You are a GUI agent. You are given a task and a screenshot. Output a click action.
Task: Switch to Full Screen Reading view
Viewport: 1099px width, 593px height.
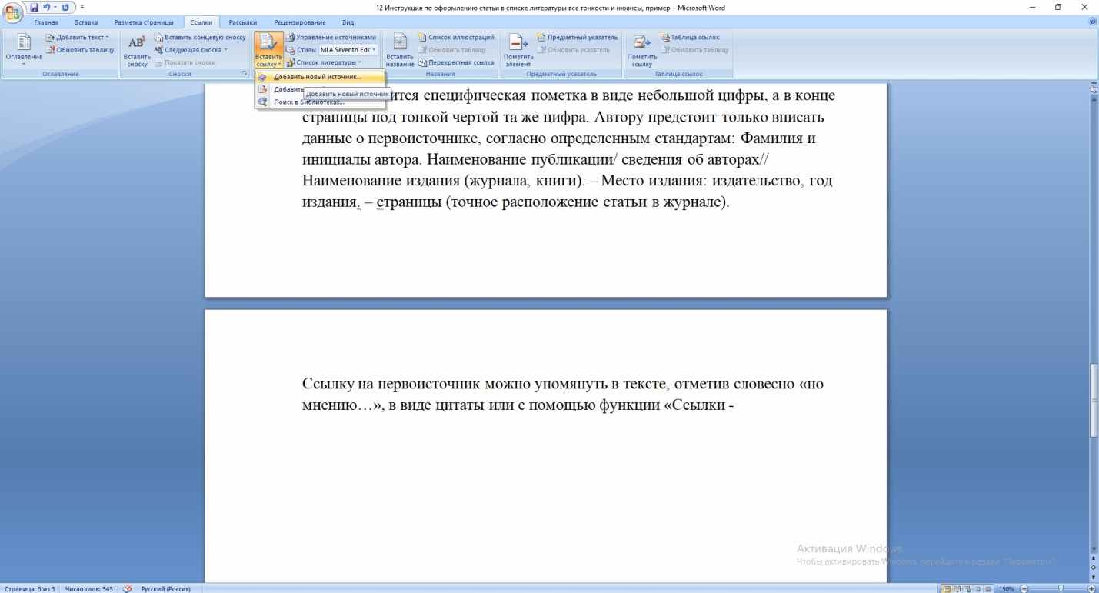click(x=955, y=588)
